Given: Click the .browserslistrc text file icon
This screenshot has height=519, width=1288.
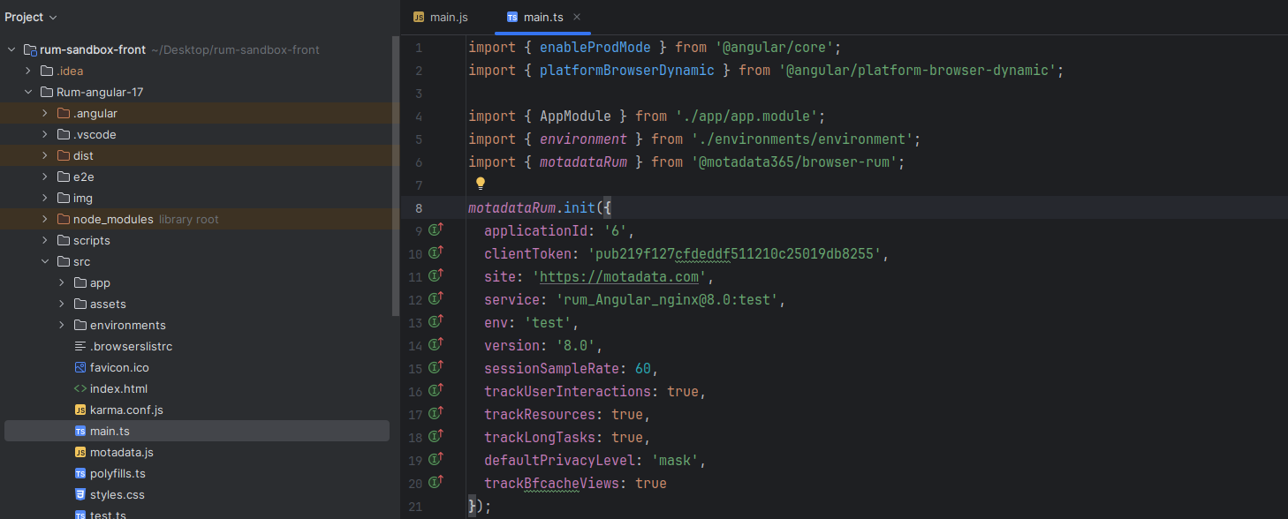Looking at the screenshot, I should pyautogui.click(x=80, y=346).
